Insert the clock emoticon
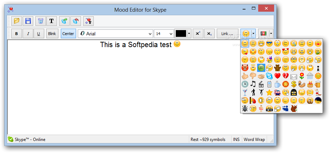 click(245, 84)
